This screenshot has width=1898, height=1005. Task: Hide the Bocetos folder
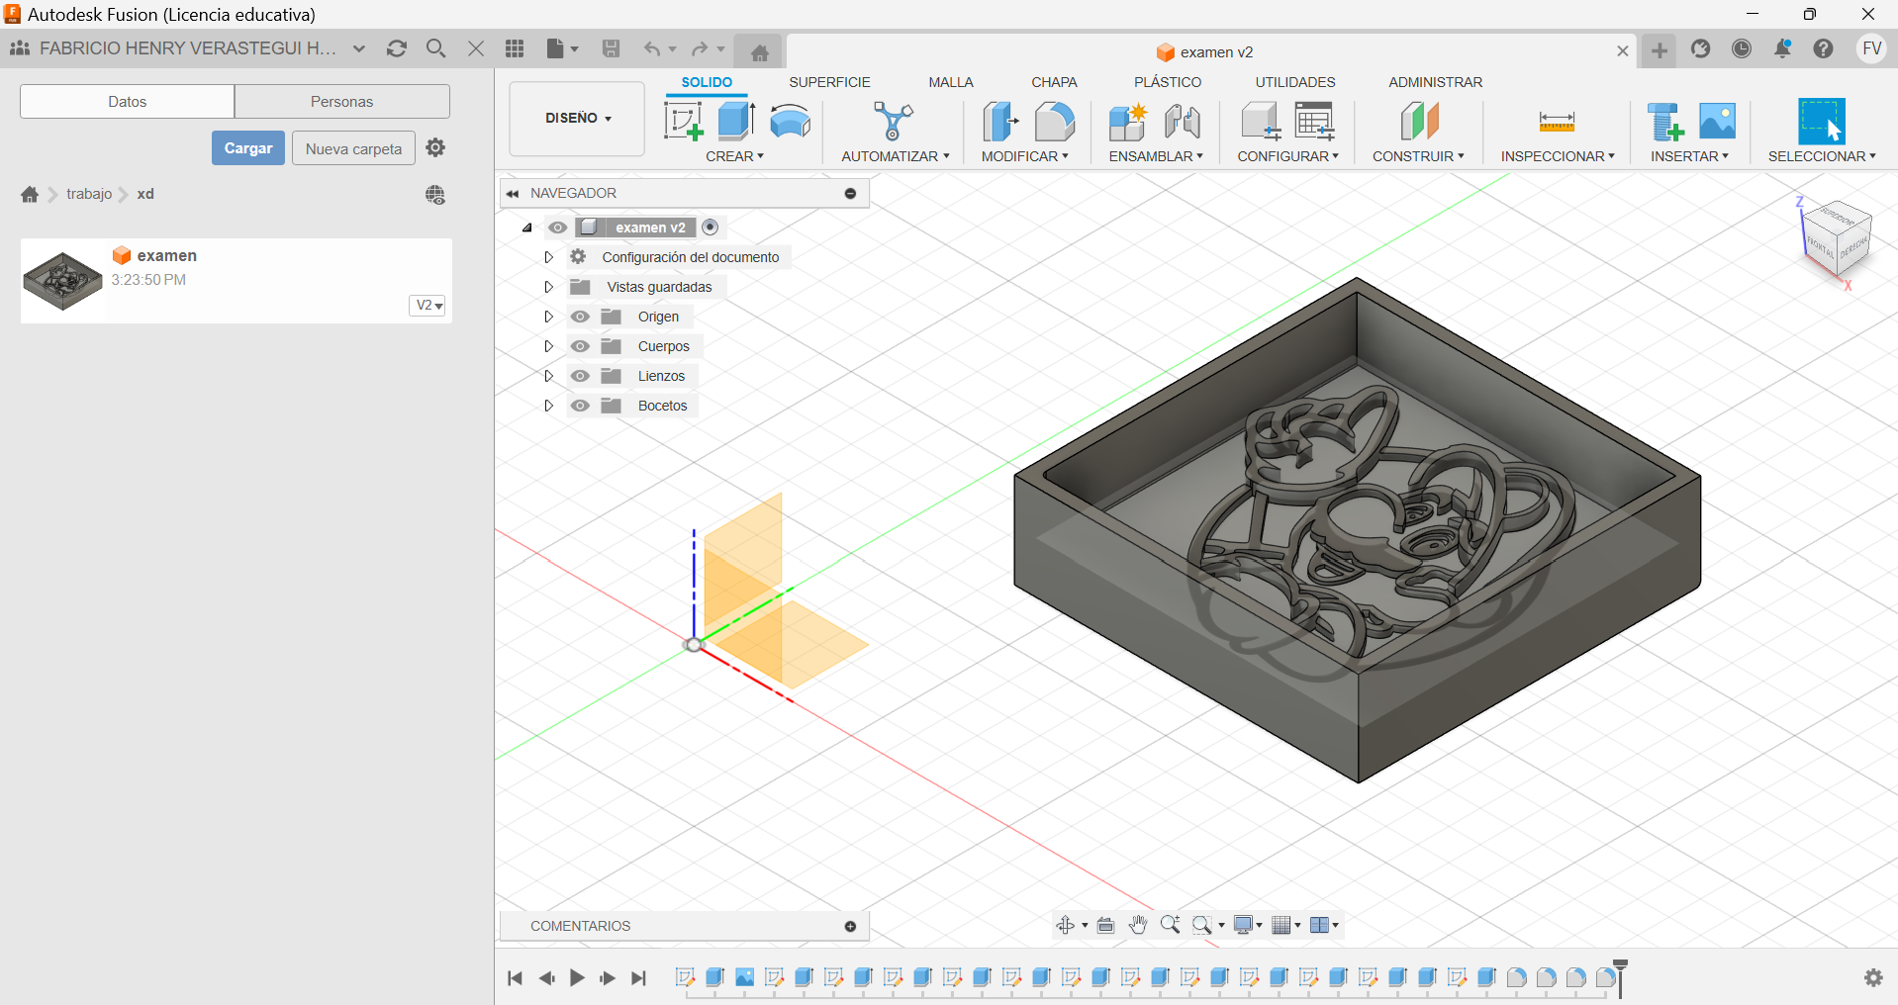tap(580, 406)
